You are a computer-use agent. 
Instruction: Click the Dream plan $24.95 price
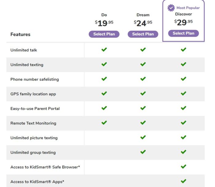143,23
